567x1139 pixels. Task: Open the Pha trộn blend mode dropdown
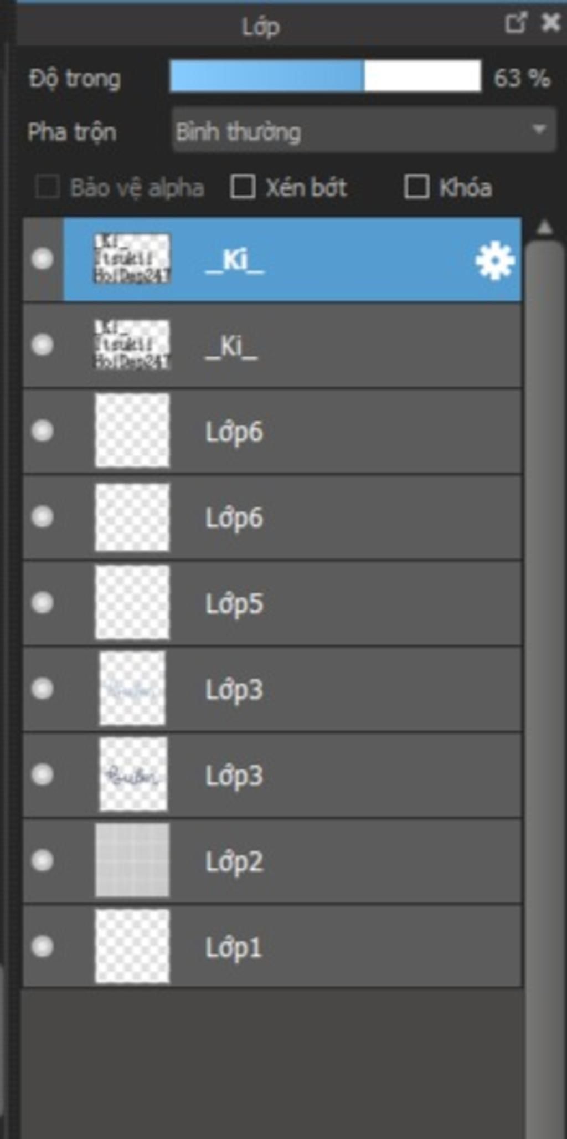364,130
